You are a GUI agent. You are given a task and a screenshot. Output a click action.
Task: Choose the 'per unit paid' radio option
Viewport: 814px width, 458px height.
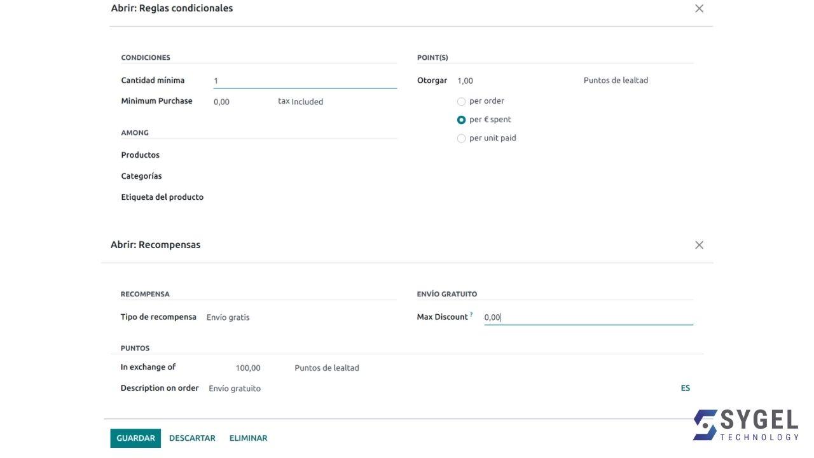[x=462, y=139]
